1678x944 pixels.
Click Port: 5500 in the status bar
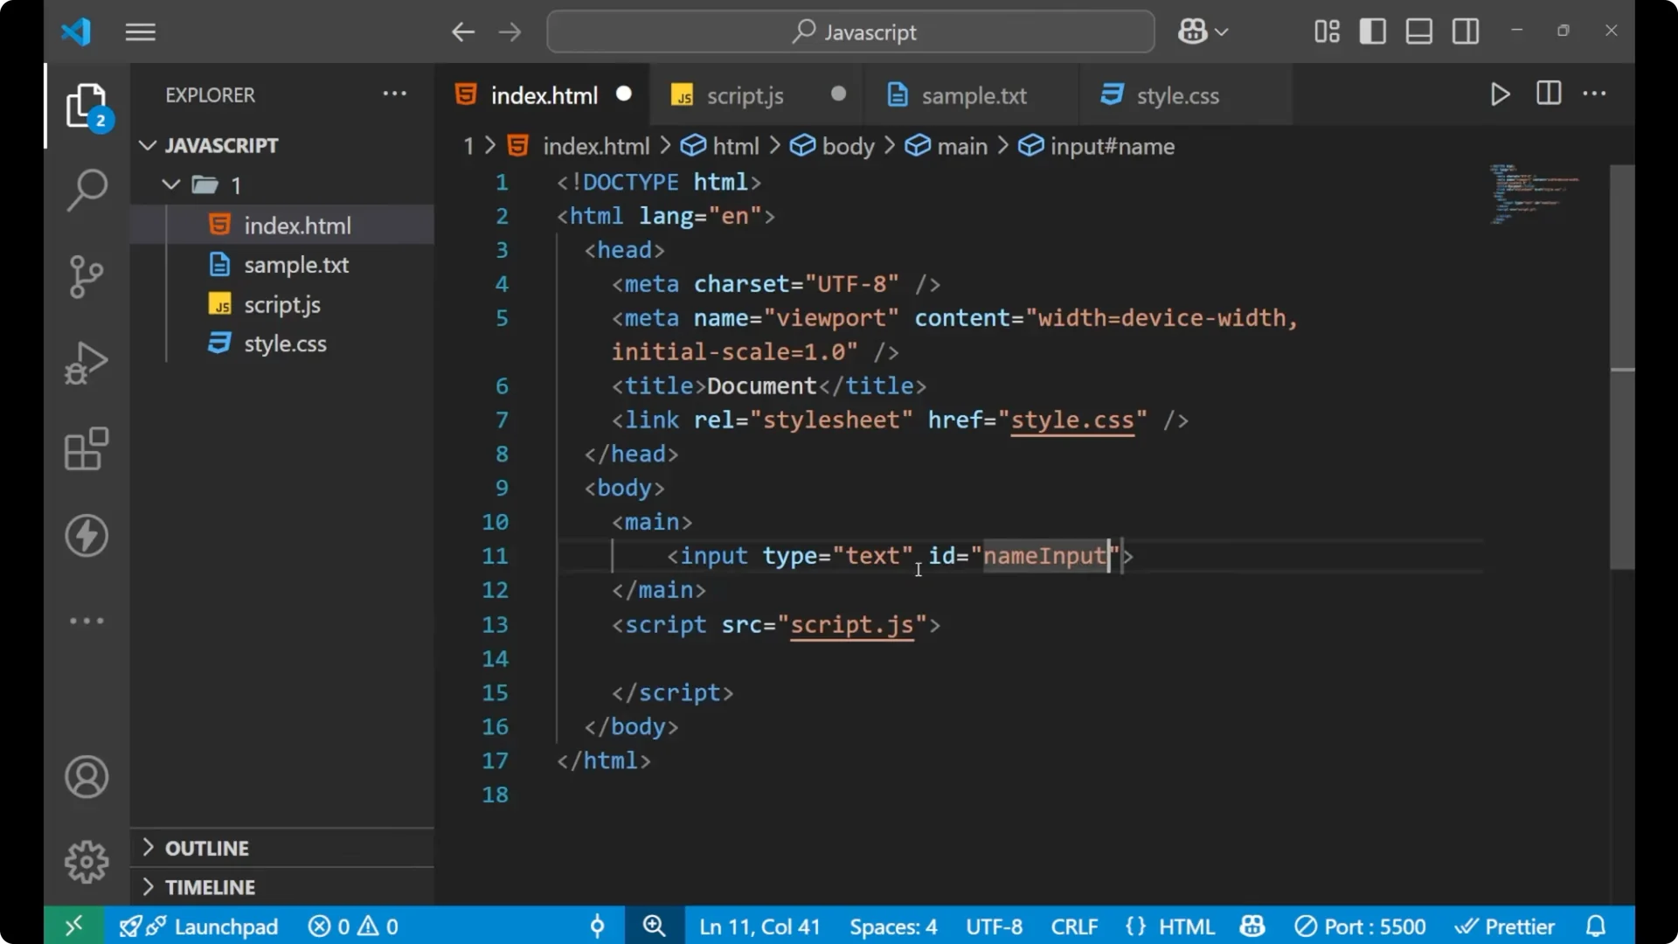click(x=1361, y=926)
